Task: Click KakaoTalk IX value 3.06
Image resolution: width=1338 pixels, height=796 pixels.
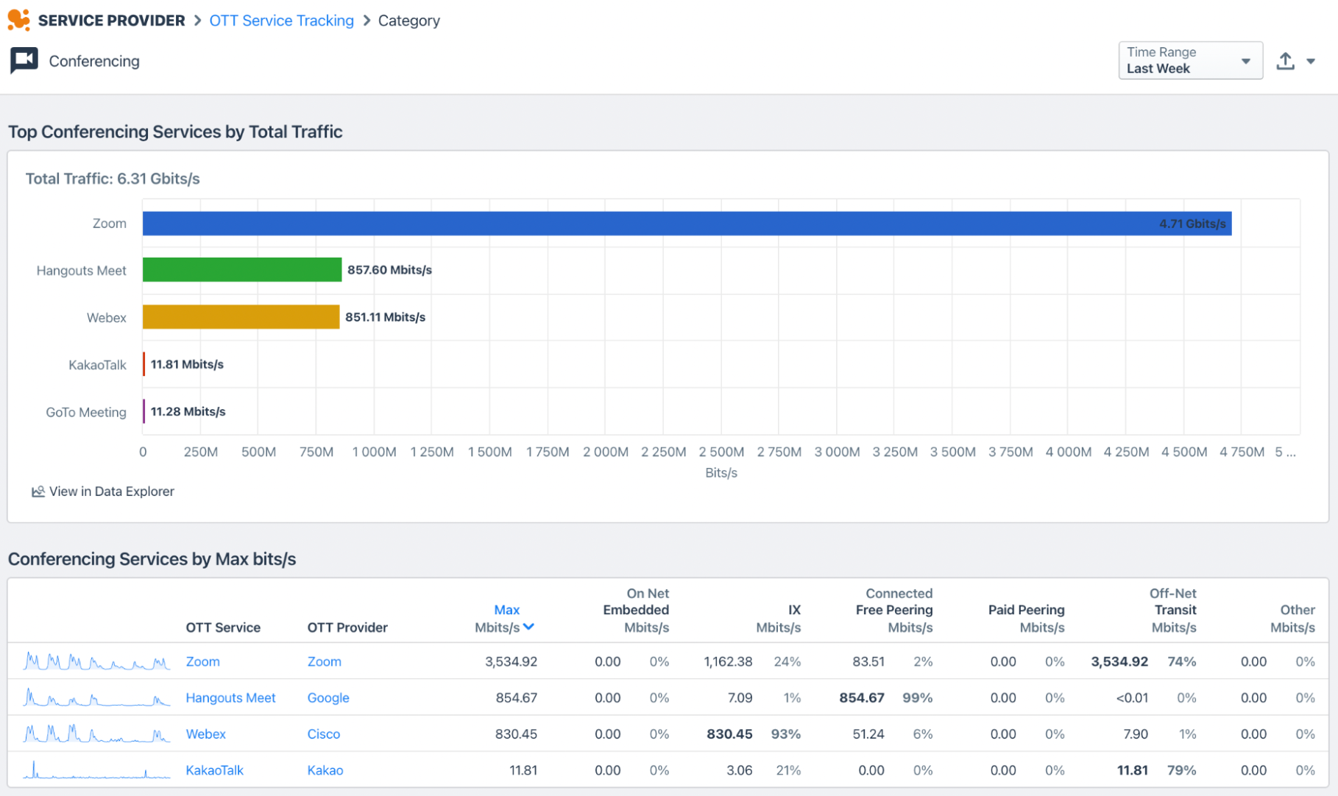Action: click(739, 770)
